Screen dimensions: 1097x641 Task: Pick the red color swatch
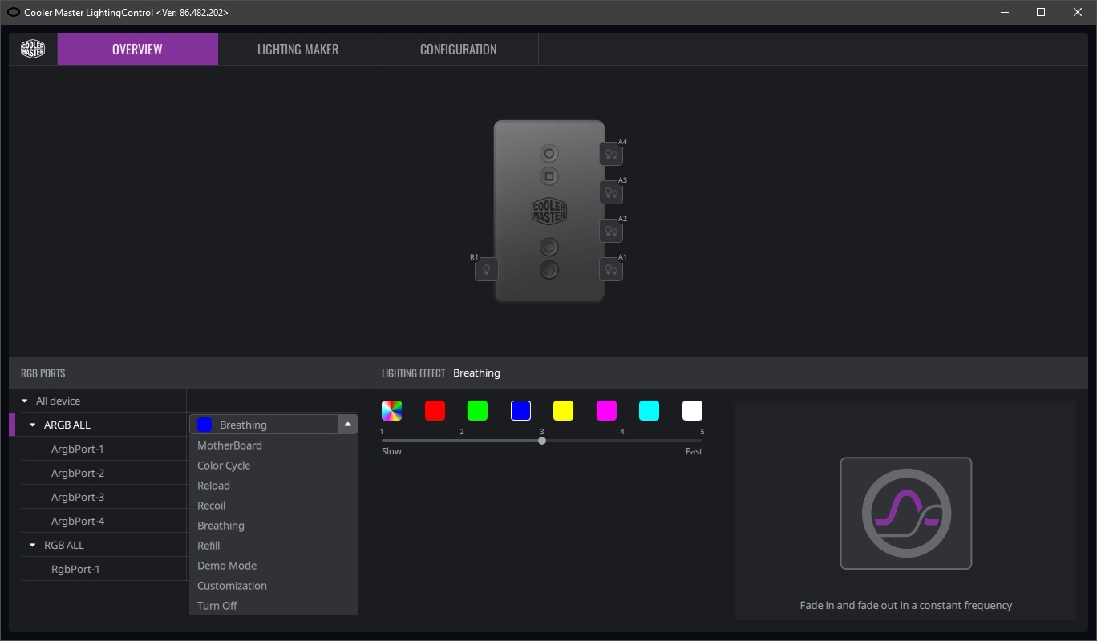(435, 411)
